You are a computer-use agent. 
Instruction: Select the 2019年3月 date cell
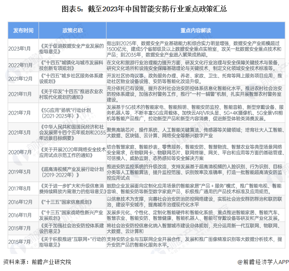point(23,172)
